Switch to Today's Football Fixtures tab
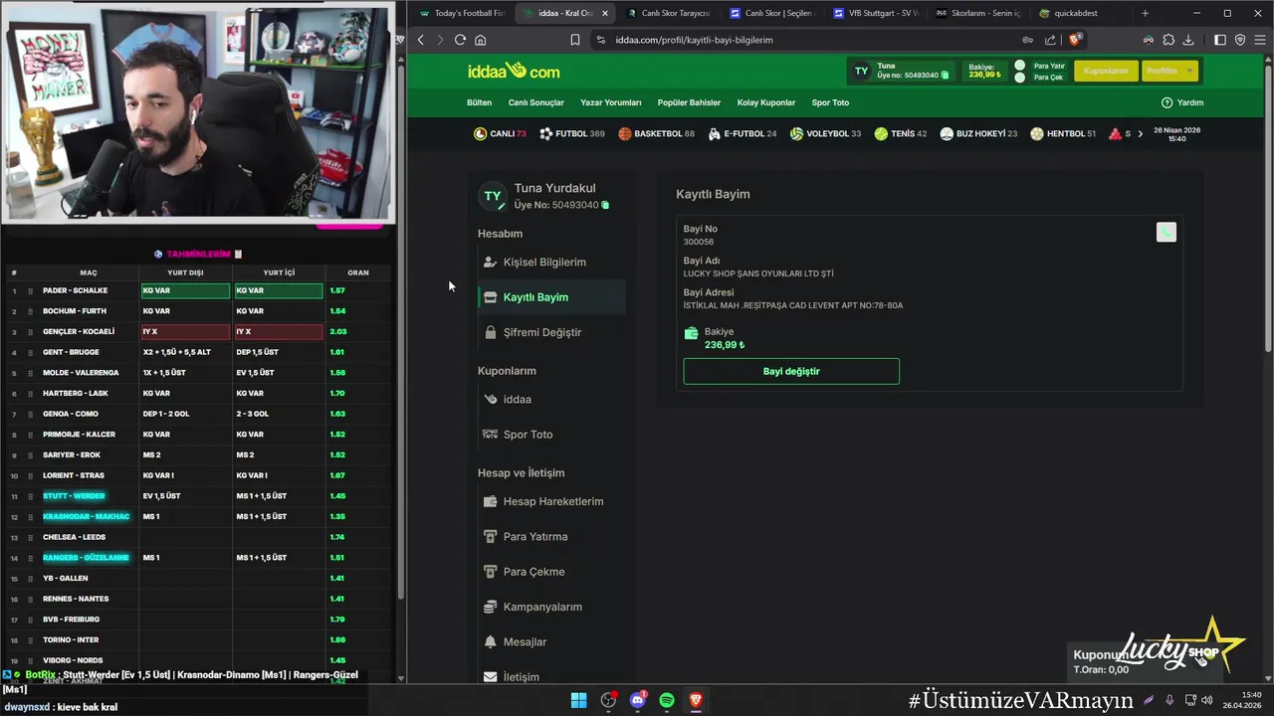1274x716 pixels. point(462,13)
